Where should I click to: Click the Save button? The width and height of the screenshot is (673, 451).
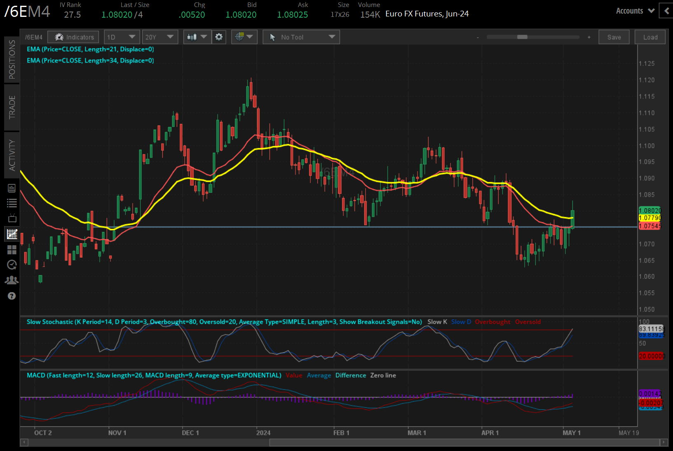click(614, 37)
